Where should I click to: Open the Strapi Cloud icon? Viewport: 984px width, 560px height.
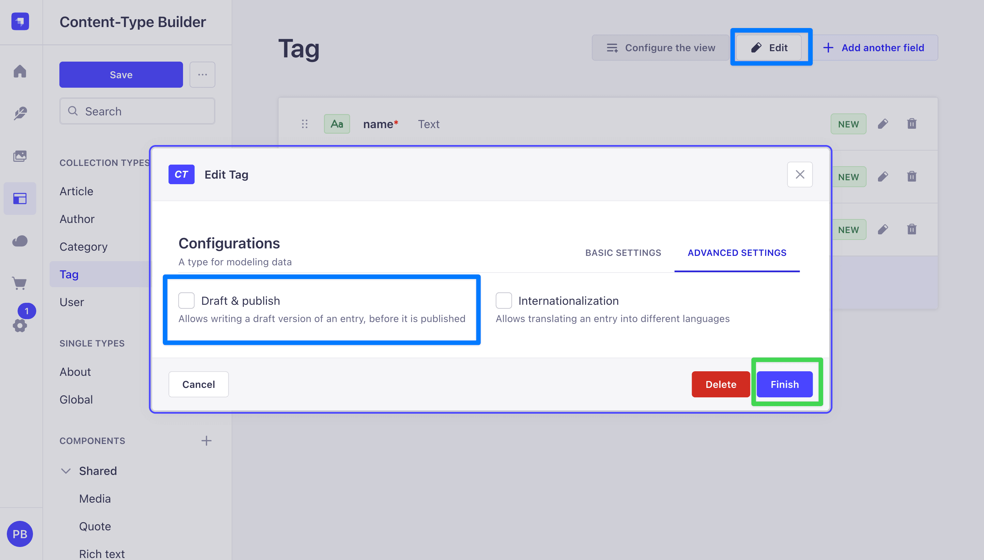20,241
